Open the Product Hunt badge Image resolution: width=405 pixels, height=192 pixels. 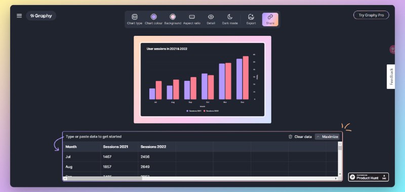[369, 177]
